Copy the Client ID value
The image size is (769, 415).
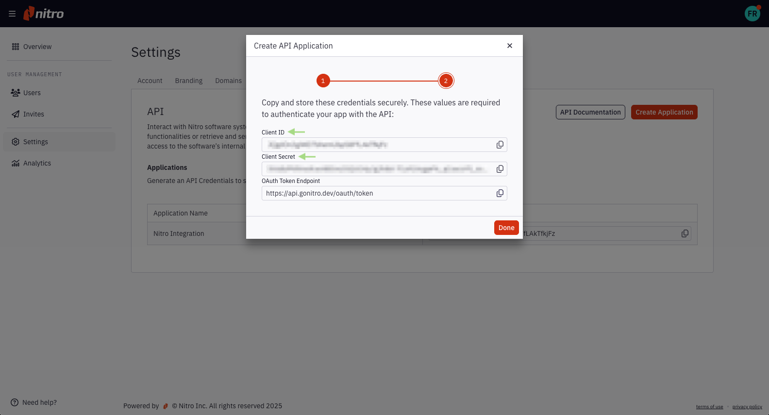click(500, 145)
